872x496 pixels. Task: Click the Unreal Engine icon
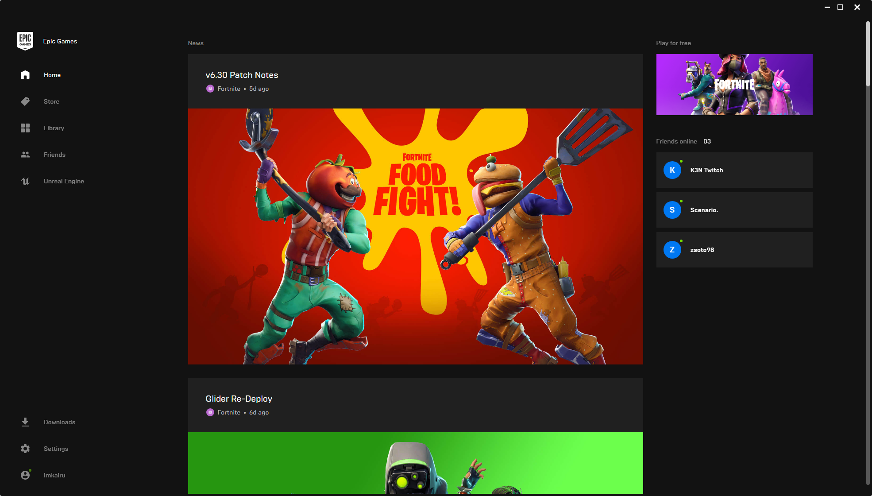[24, 181]
